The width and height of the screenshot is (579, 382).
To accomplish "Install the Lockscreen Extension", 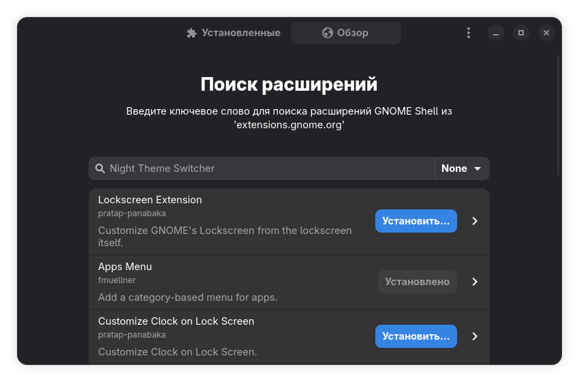I will point(416,221).
